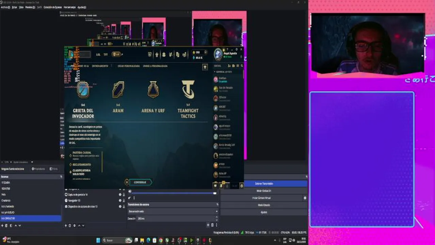
Task: Pop out Transiciones de escena dock icon
Action: coord(217,205)
